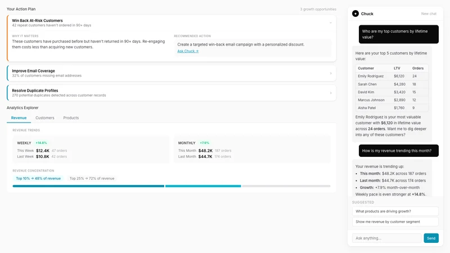The height and width of the screenshot is (253, 450).
Task: Focus the 'Ask anything...' input field
Action: click(x=387, y=238)
